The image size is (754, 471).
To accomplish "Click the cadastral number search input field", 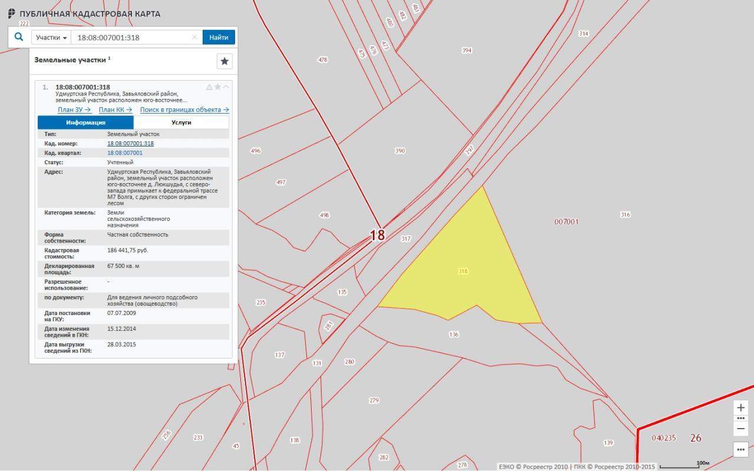I will [133, 37].
